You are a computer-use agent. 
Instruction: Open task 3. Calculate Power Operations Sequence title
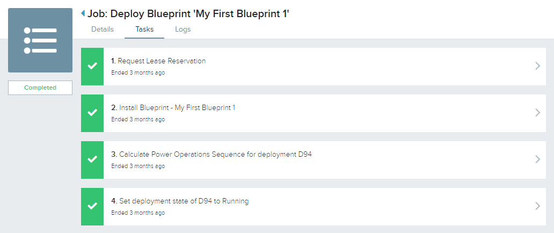pos(212,154)
